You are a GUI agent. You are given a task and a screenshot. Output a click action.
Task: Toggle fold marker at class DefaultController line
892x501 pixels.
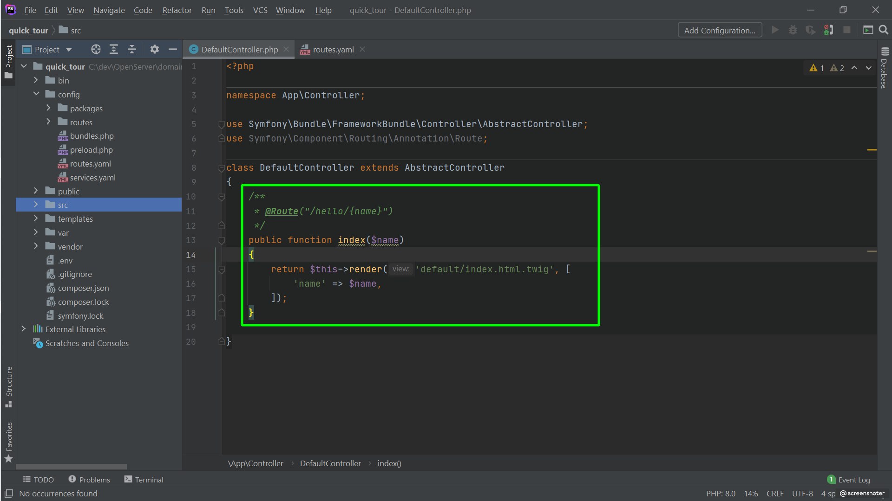(x=222, y=168)
